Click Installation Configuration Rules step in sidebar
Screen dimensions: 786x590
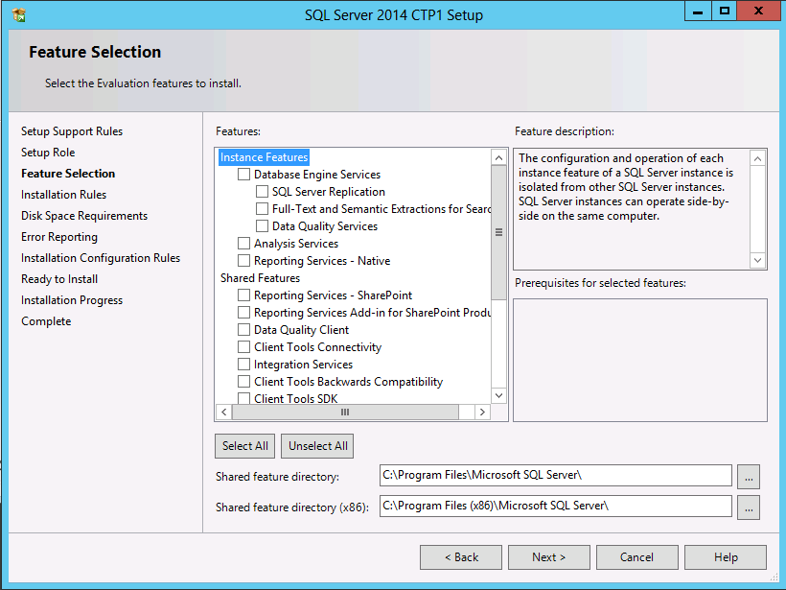[x=101, y=258]
